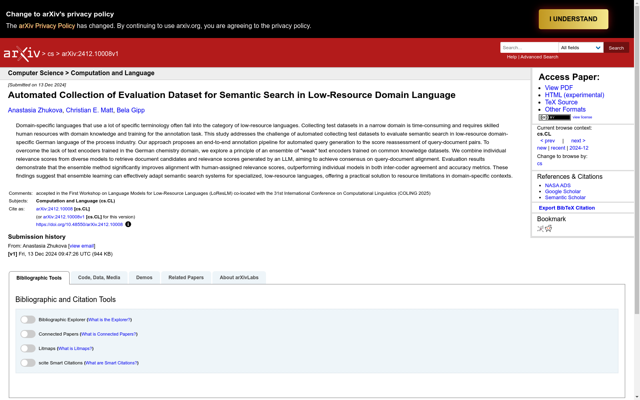Viewport: 640px width, 400px height.
Task: Enable scite Smart Citations switch
Action: pyautogui.click(x=28, y=363)
